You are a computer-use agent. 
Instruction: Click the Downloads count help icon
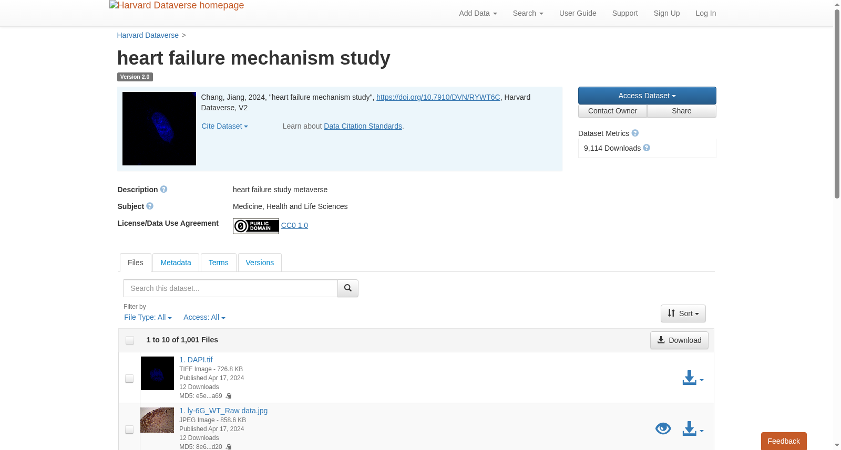(x=647, y=148)
